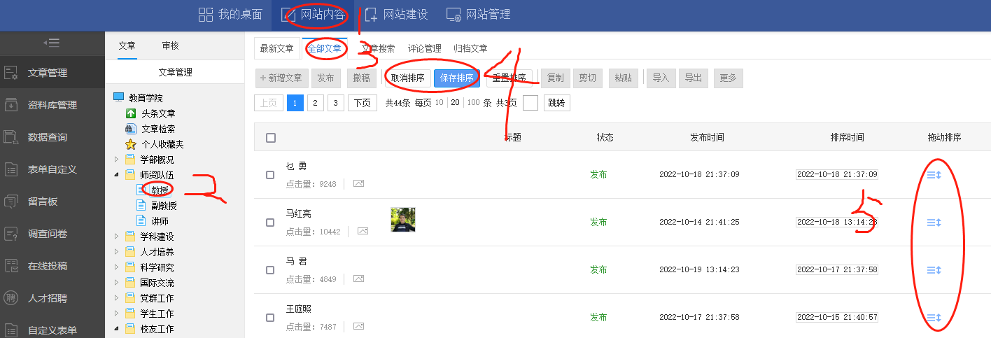Collapse the 师资队伍 tree node
This screenshot has height=338, width=991.
pos(117,175)
